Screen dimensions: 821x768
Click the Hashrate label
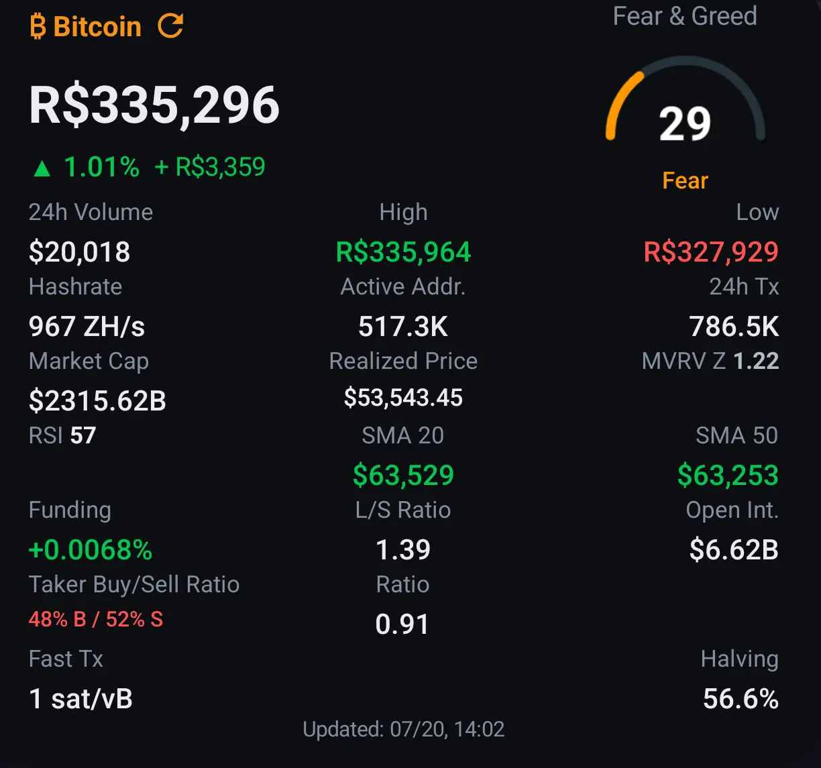tap(75, 286)
